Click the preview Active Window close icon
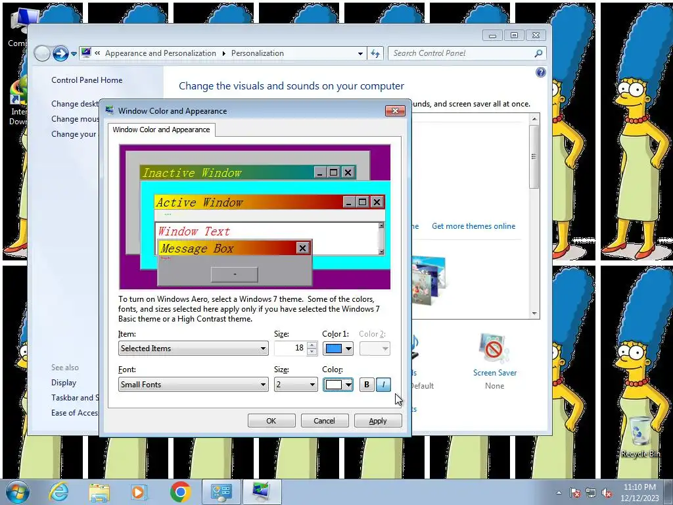The image size is (673, 505). click(x=377, y=202)
